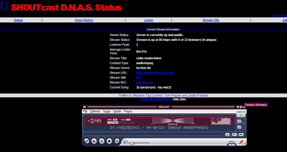This screenshot has height=152, width=287.
Task: Pause playback in Winamp
Action: [x=102, y=141]
